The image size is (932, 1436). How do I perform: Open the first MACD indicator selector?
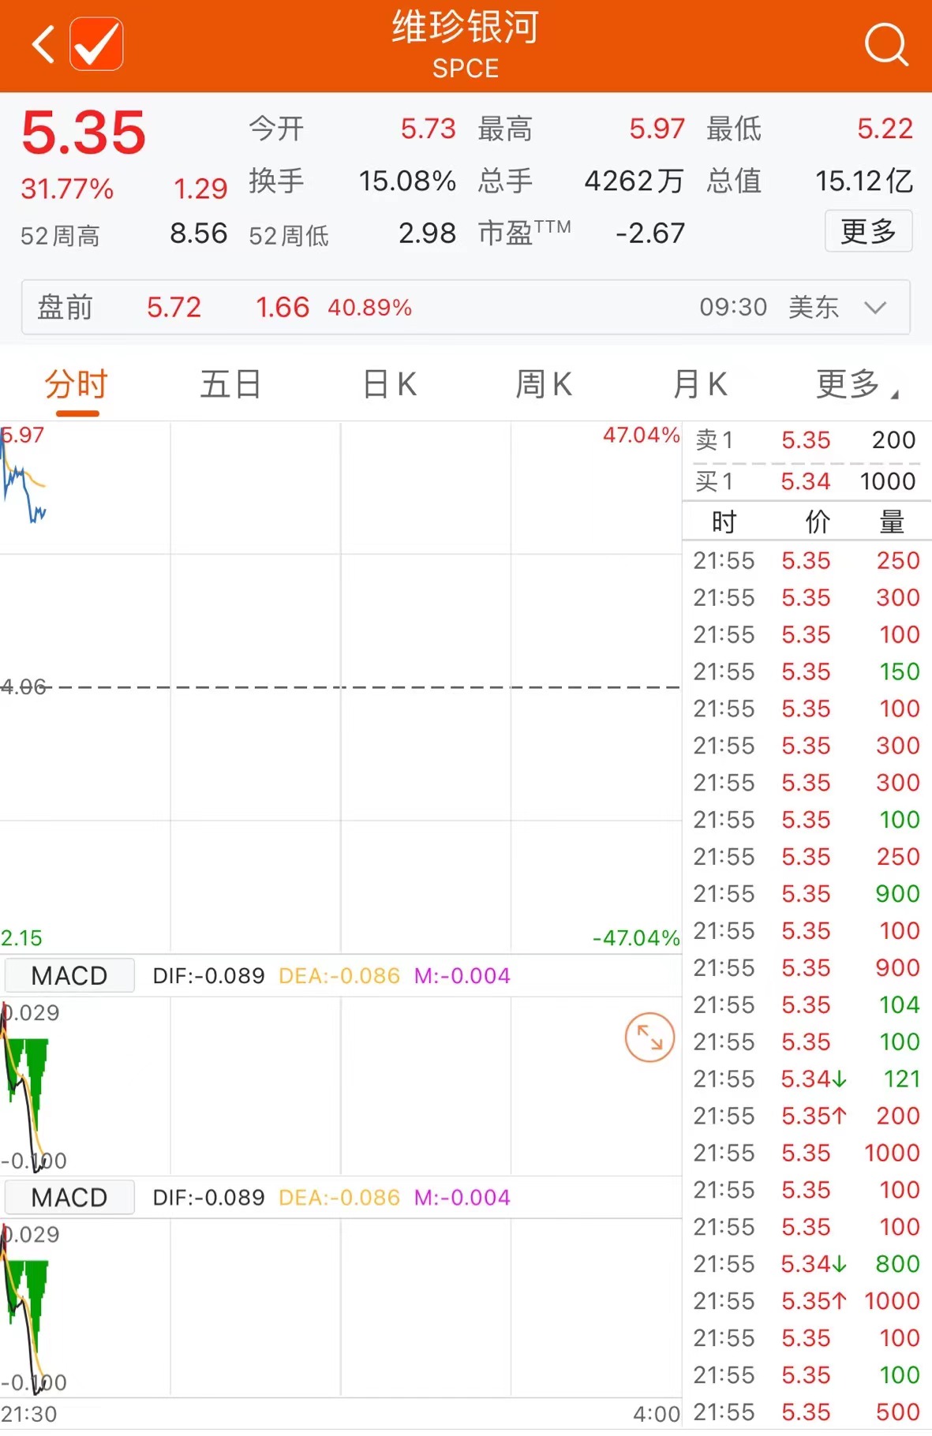[x=69, y=975]
